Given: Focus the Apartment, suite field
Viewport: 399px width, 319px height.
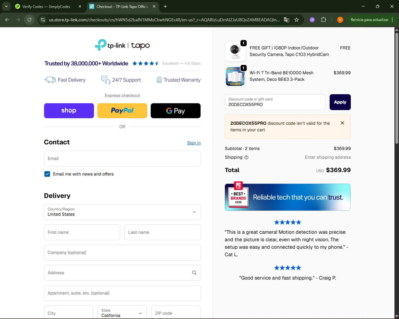Looking at the screenshot, I should [122, 293].
